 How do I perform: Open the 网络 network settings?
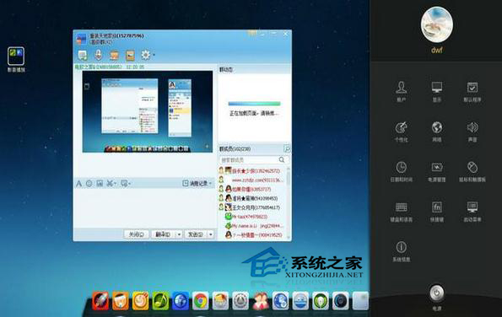click(437, 132)
